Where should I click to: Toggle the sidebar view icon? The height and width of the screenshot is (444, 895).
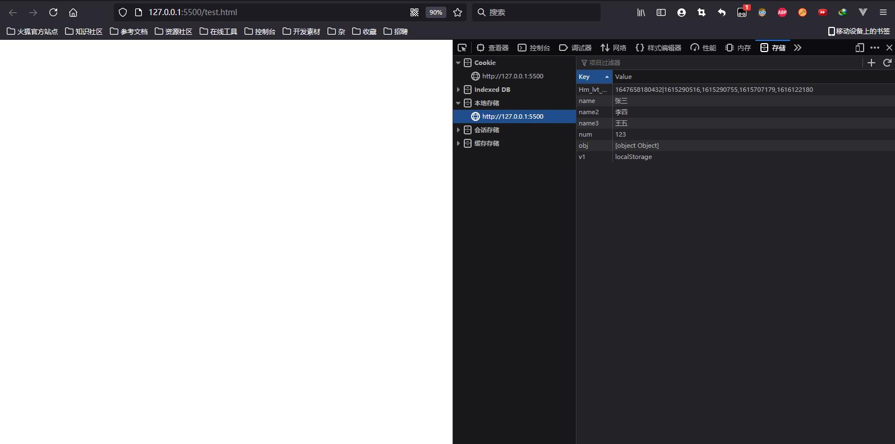661,12
